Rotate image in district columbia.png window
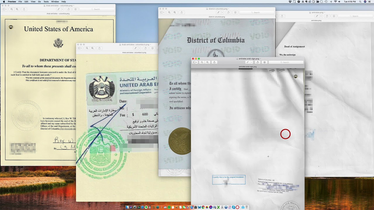This screenshot has height=210, width=374. coord(228,12)
